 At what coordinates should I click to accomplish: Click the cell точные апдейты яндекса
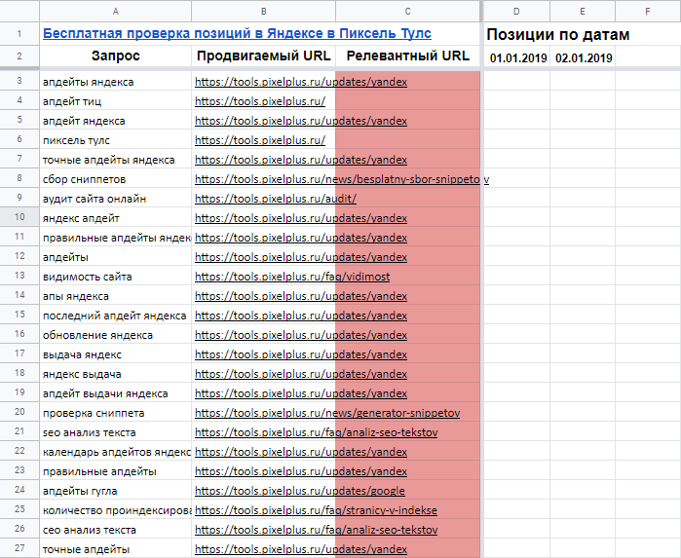tap(116, 160)
